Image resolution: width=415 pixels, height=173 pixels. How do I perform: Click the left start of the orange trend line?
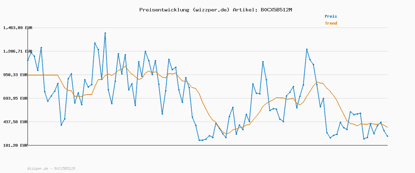tap(28, 75)
